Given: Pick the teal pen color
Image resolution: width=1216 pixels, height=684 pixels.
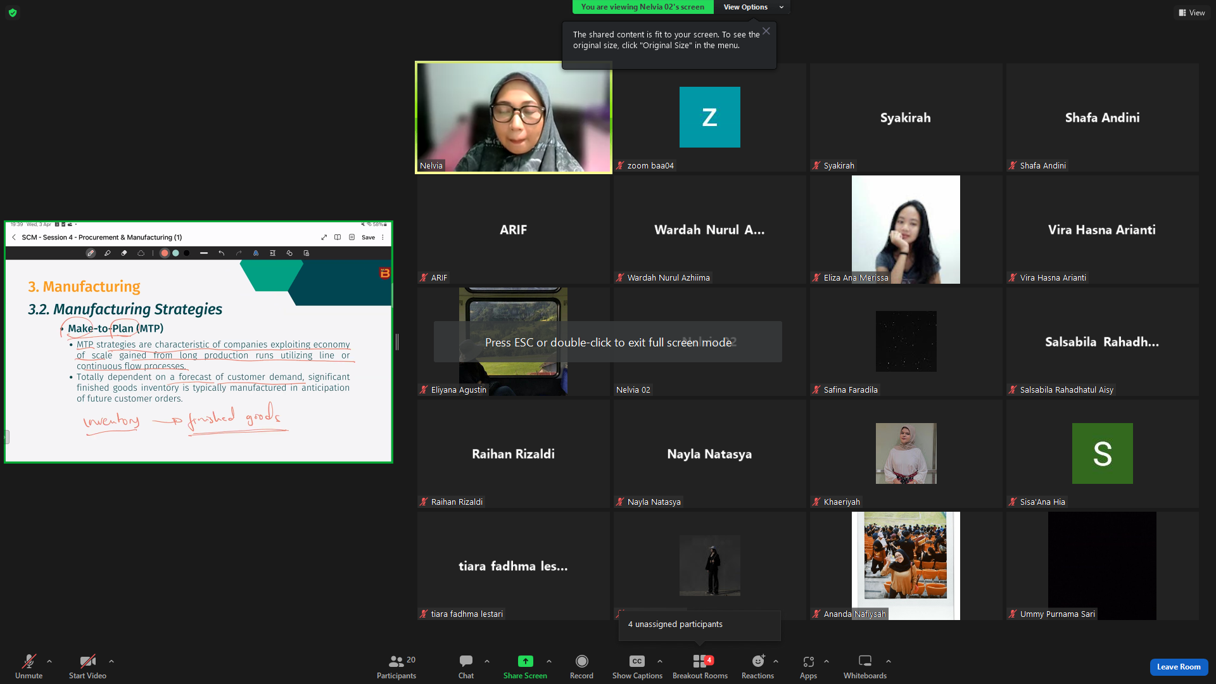Looking at the screenshot, I should tap(175, 253).
